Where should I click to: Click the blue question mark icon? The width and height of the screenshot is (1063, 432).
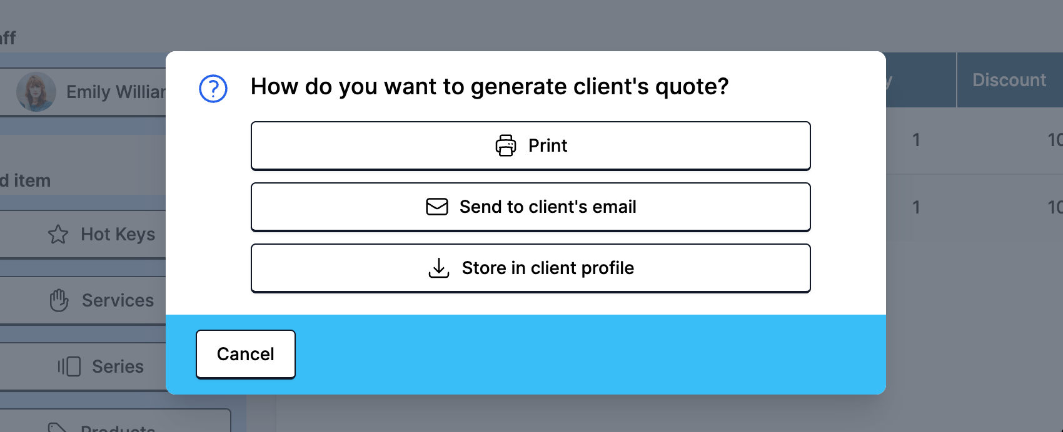pos(213,89)
